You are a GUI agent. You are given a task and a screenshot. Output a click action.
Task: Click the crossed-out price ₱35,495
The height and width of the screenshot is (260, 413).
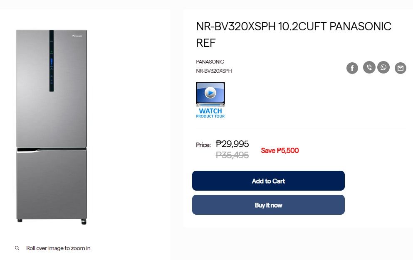pyautogui.click(x=232, y=155)
